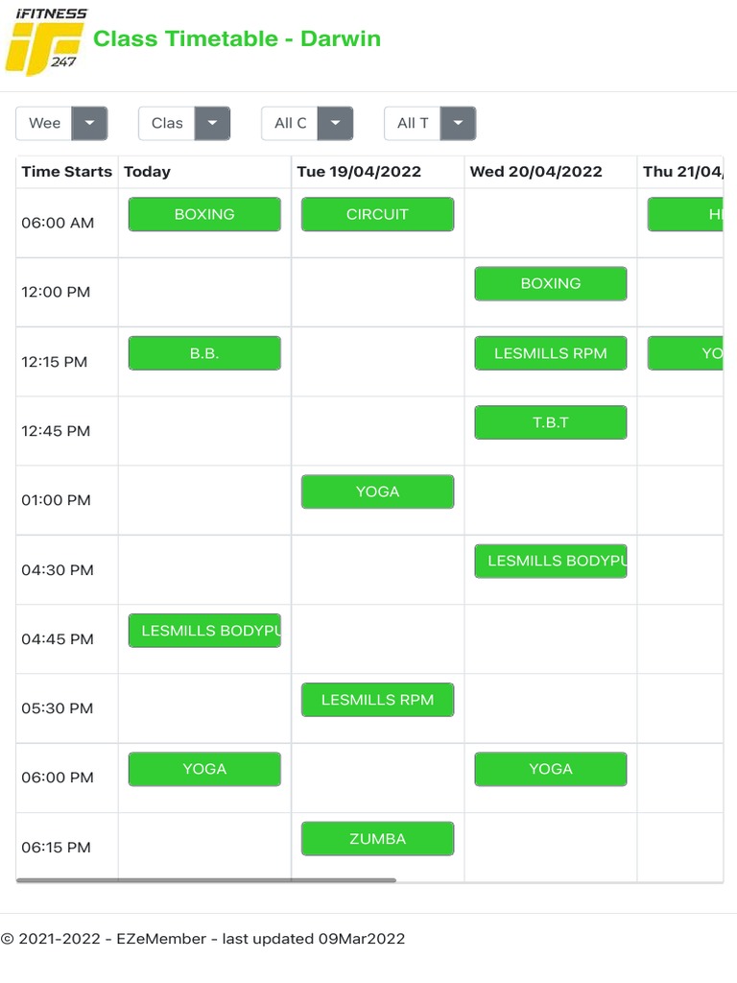The height and width of the screenshot is (983, 737).
Task: Select Today's 06:00 PM Yoga class
Action: [204, 769]
